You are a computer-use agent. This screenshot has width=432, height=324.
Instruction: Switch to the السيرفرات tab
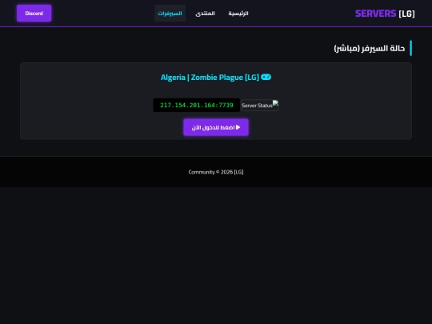170,14
